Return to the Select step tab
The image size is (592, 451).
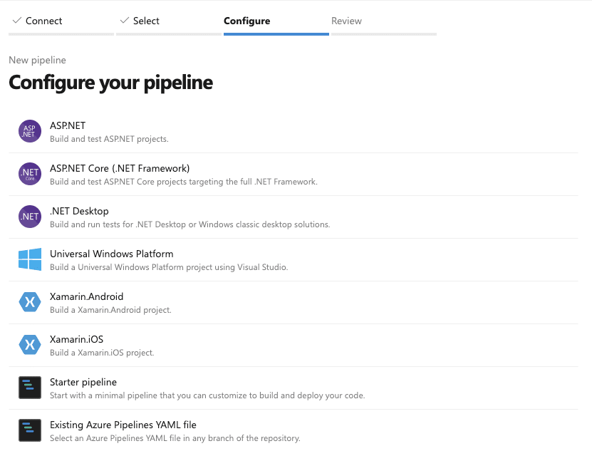(146, 21)
